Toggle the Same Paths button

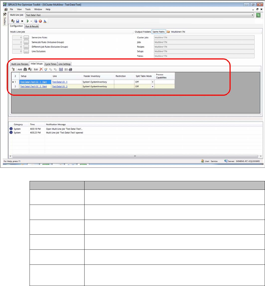coord(159,32)
